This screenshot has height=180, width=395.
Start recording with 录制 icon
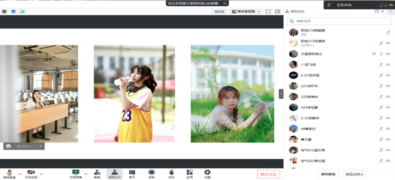[152, 173]
